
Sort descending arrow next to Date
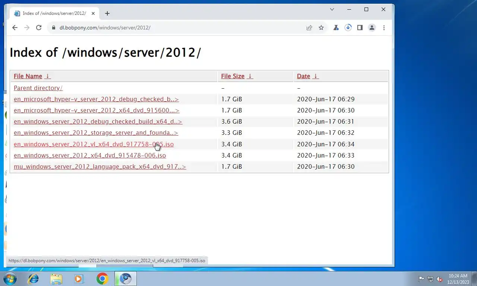tap(316, 76)
